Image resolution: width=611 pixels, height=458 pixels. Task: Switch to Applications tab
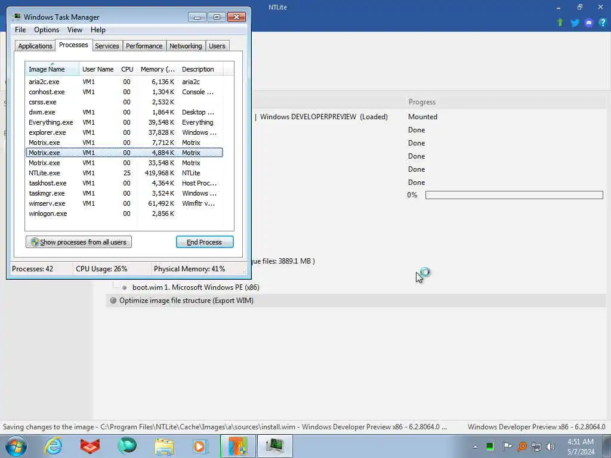click(35, 46)
